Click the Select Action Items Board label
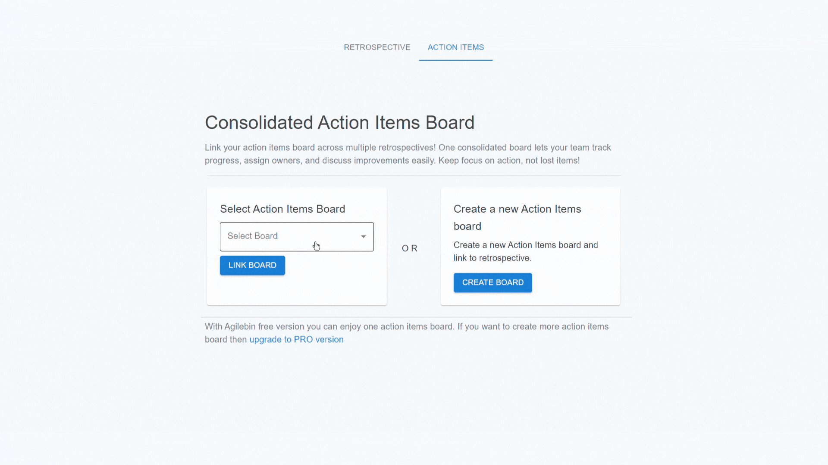828x465 pixels. [282, 209]
